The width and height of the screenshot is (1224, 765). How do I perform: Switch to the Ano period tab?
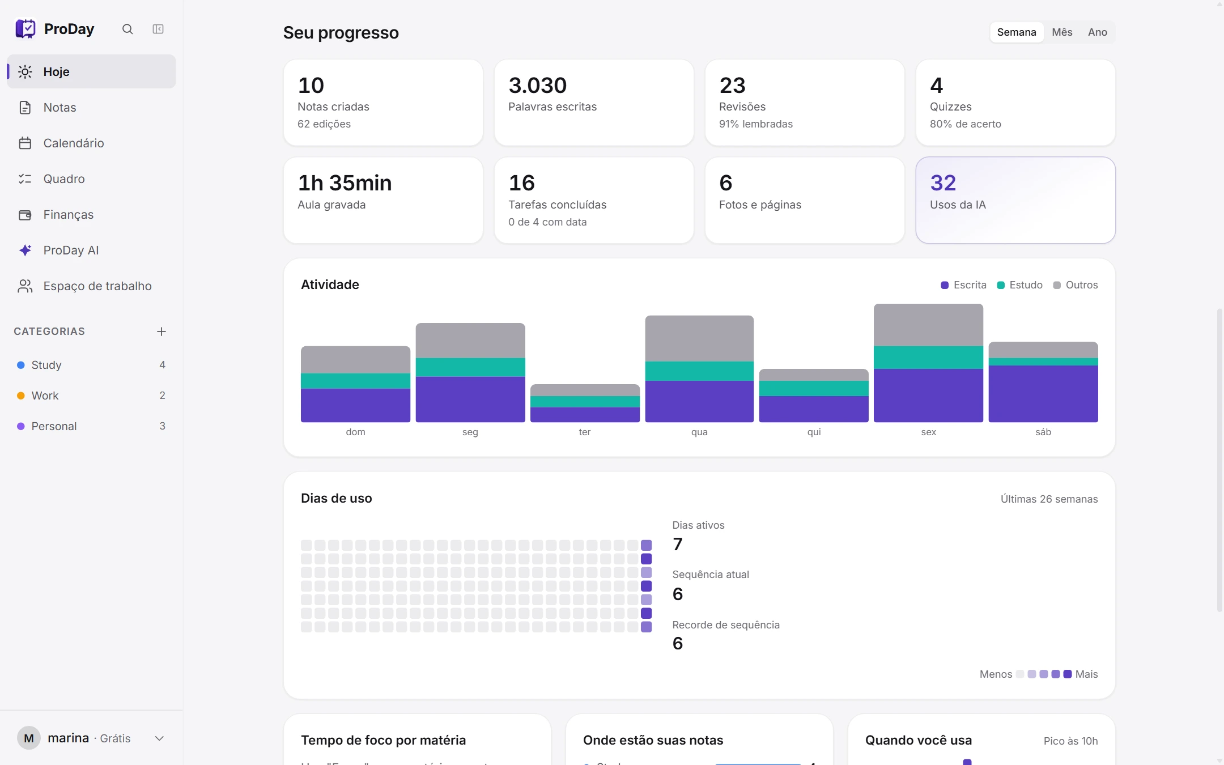[1098, 32]
